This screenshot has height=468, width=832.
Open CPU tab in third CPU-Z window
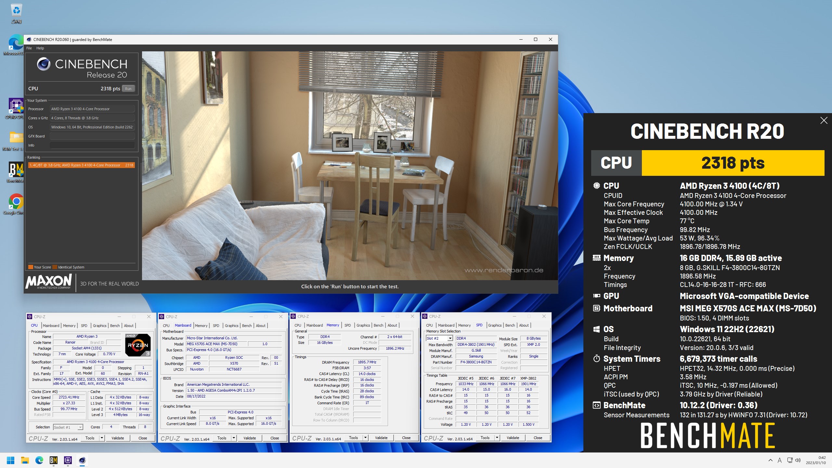click(298, 325)
